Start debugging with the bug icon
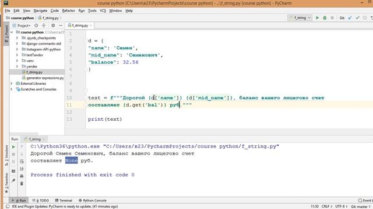This screenshot has height=209, width=373. [325, 18]
